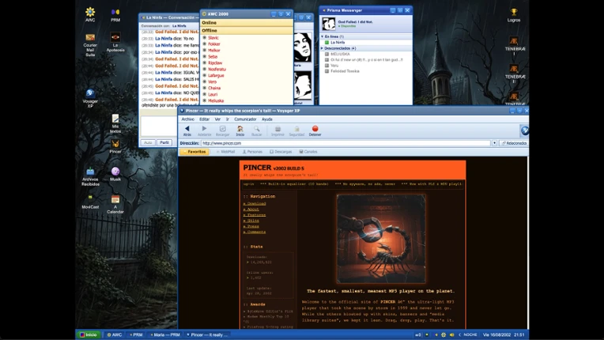604x340 pixels.
Task: Click the Favoritos button in links bar
Action: coord(194,152)
